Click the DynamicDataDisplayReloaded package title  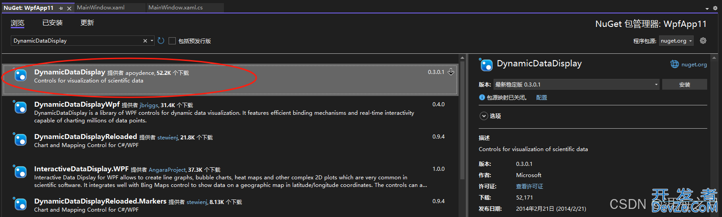click(85, 137)
